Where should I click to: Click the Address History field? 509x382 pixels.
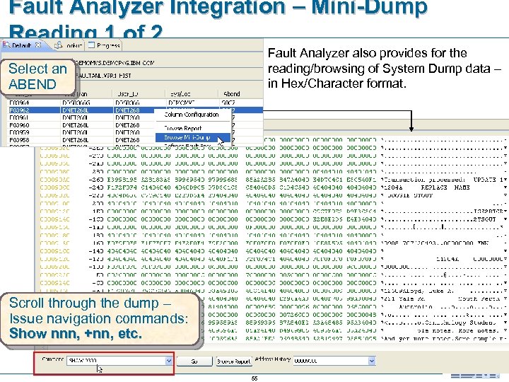click(331, 361)
